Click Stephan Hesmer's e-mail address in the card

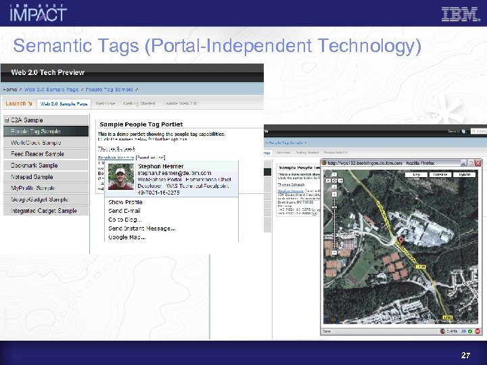click(175, 173)
